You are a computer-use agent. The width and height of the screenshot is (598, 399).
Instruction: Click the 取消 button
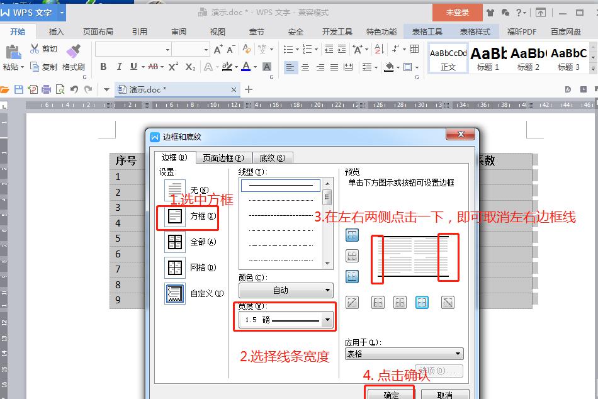point(444,395)
